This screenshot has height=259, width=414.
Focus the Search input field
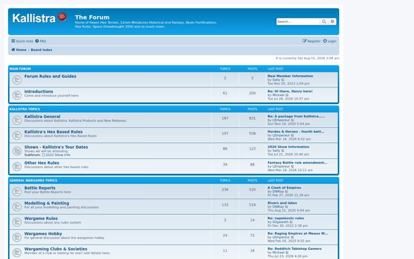[298, 21]
